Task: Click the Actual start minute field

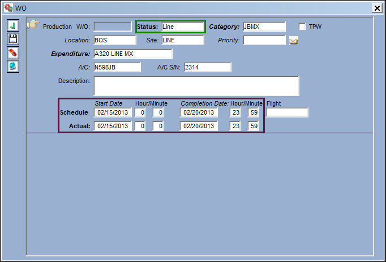Action: point(158,126)
